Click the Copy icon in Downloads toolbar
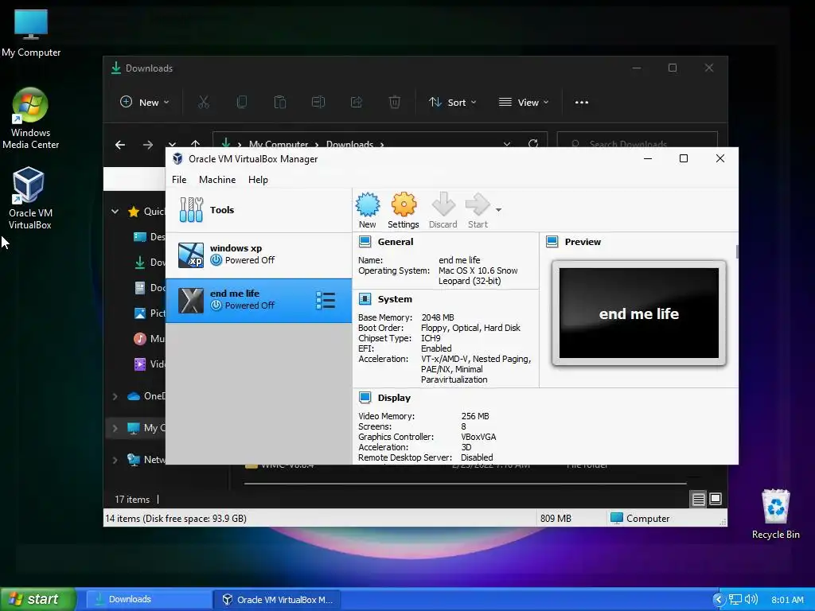 242,103
